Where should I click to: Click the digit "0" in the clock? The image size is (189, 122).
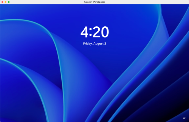click(x=104, y=33)
